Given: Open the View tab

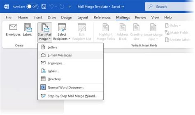Looking at the screenshot, I should pos(155,18).
